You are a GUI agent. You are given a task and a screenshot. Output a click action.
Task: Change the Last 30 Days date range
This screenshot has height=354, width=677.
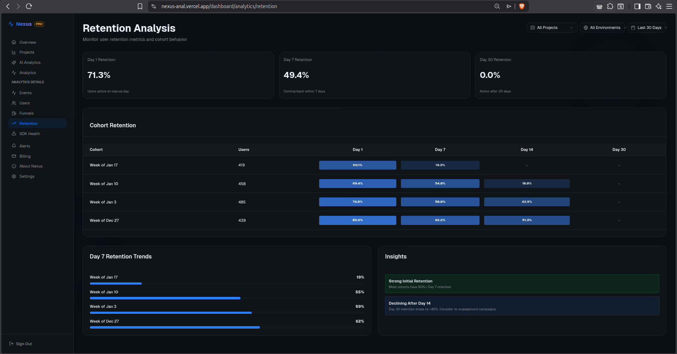[647, 28]
